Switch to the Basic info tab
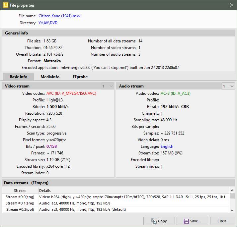The image size is (237, 227). [x=19, y=77]
